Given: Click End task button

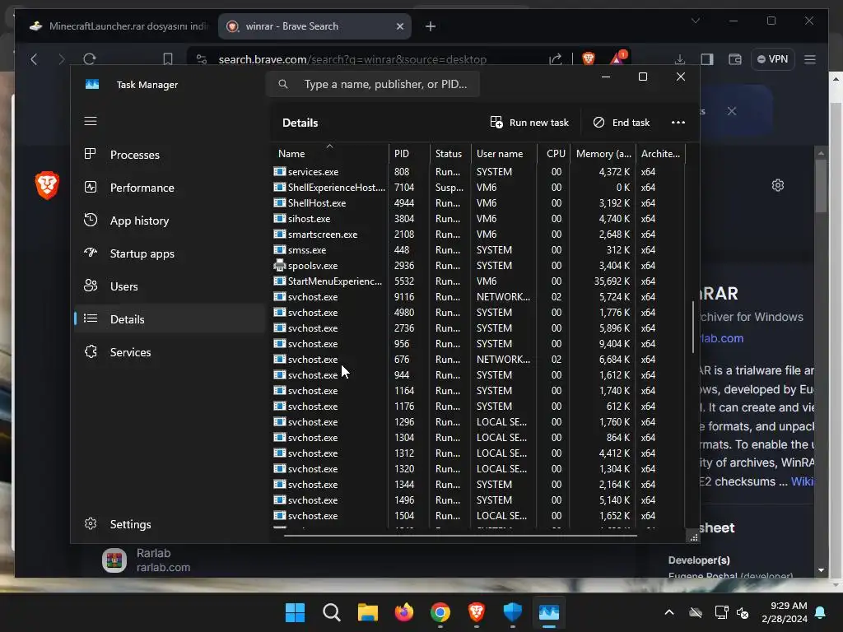Looking at the screenshot, I should coord(621,123).
